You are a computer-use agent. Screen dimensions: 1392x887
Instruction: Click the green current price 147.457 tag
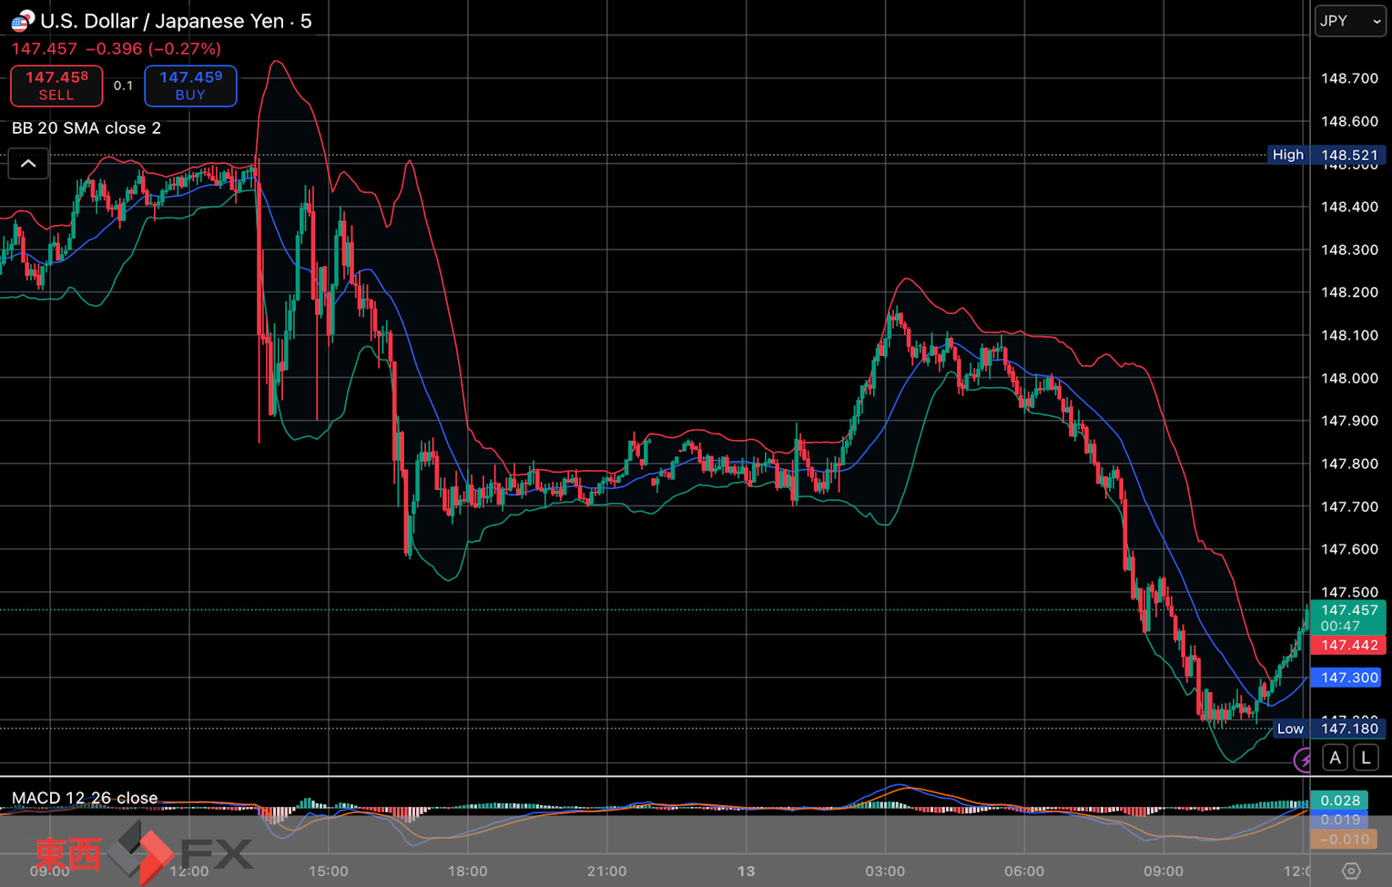click(1348, 617)
